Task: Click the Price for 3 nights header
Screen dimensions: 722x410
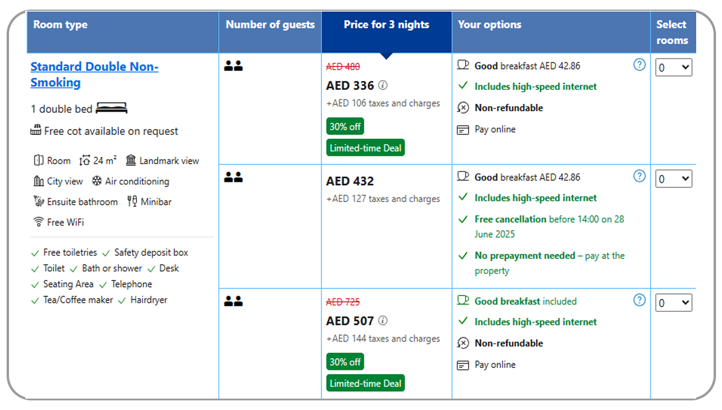Action: 386,25
